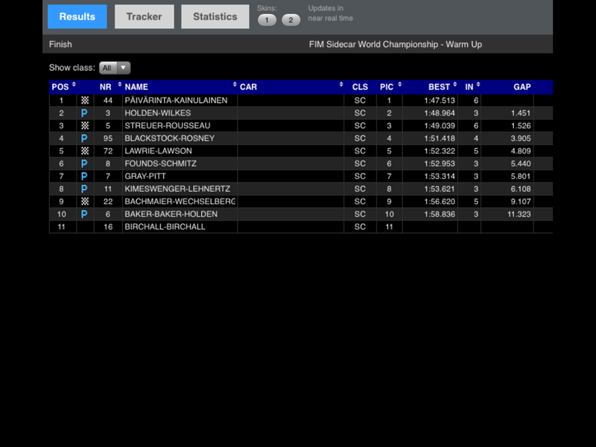596x447 pixels.
Task: Click gap value 9.107
Action: (521, 201)
